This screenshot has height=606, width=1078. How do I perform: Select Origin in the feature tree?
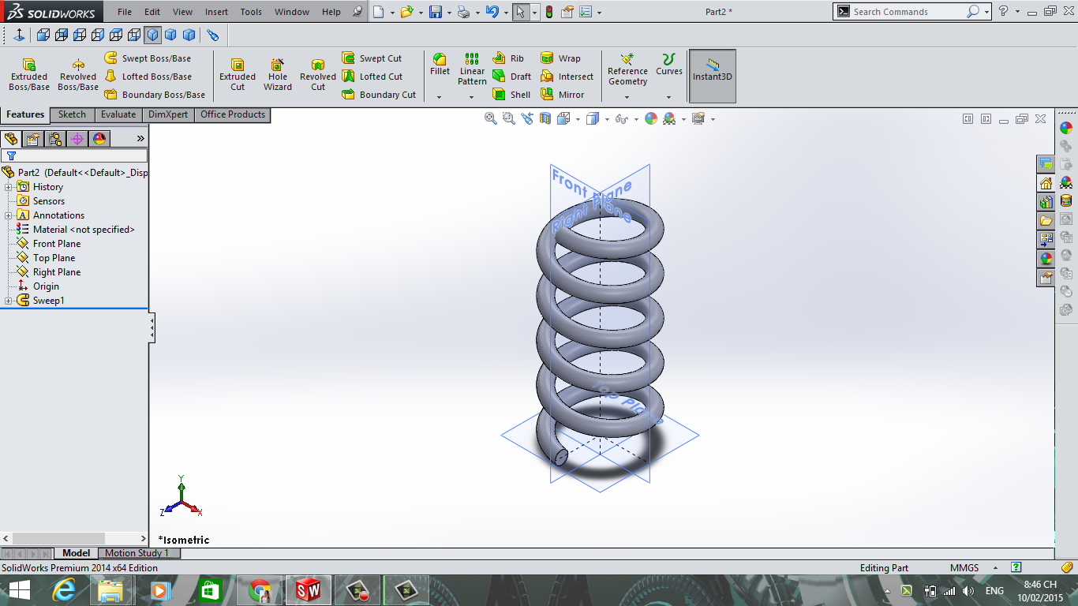pos(46,286)
